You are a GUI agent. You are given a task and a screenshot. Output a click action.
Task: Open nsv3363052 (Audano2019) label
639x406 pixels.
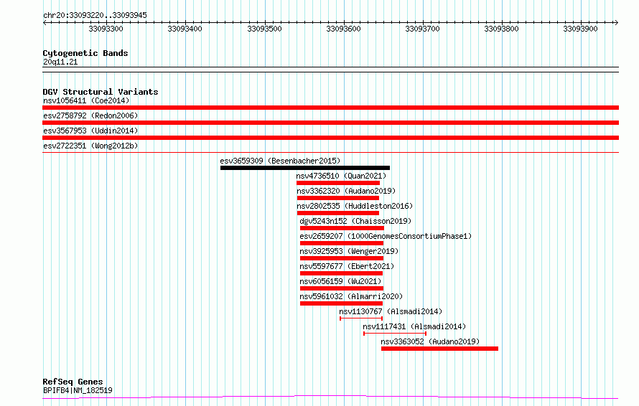tap(430, 341)
